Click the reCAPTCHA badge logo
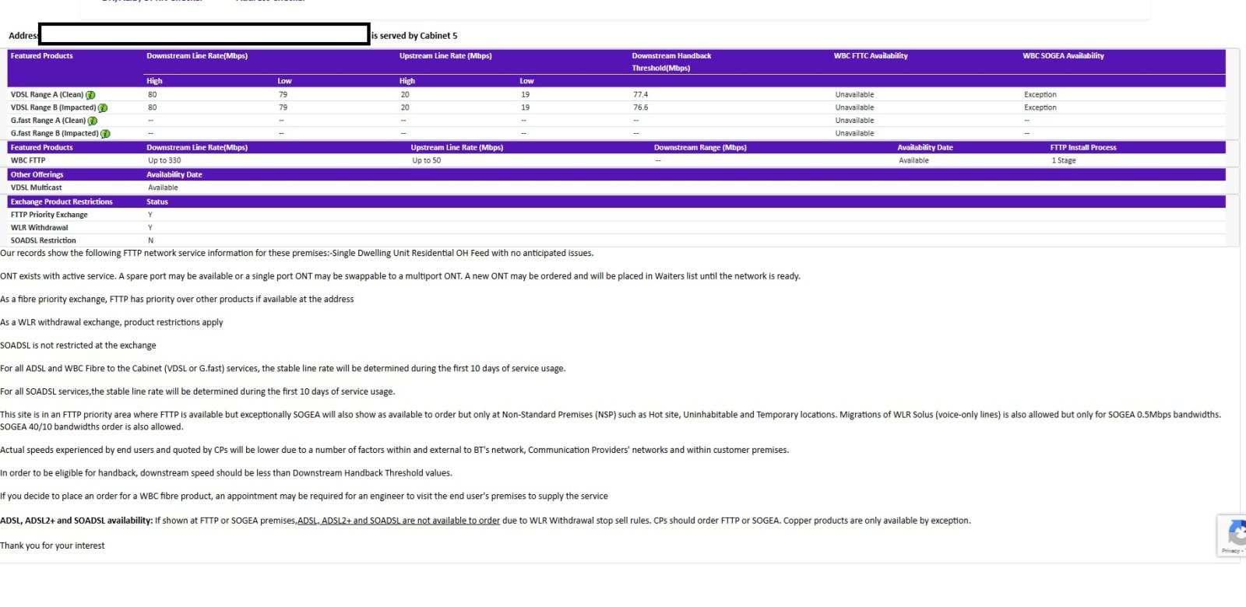Image resolution: width=1246 pixels, height=607 pixels. click(x=1236, y=534)
